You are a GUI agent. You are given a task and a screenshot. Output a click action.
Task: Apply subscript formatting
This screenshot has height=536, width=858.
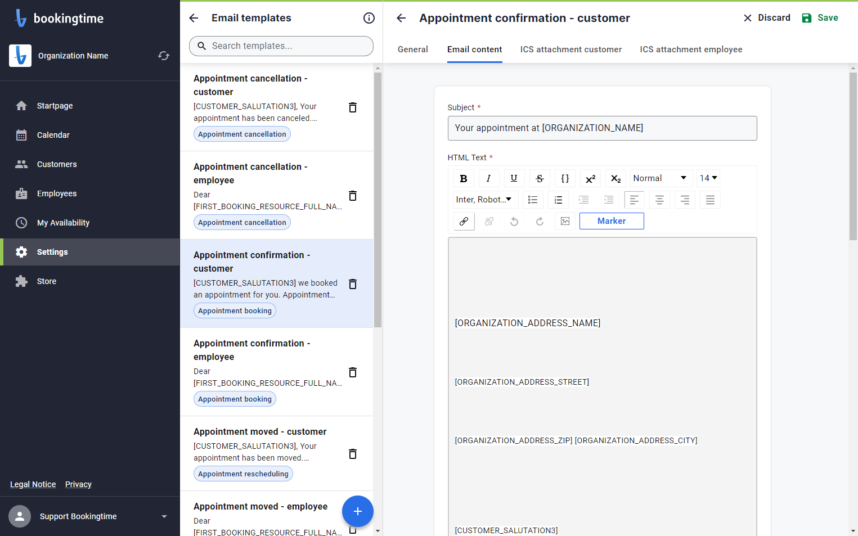[616, 178]
